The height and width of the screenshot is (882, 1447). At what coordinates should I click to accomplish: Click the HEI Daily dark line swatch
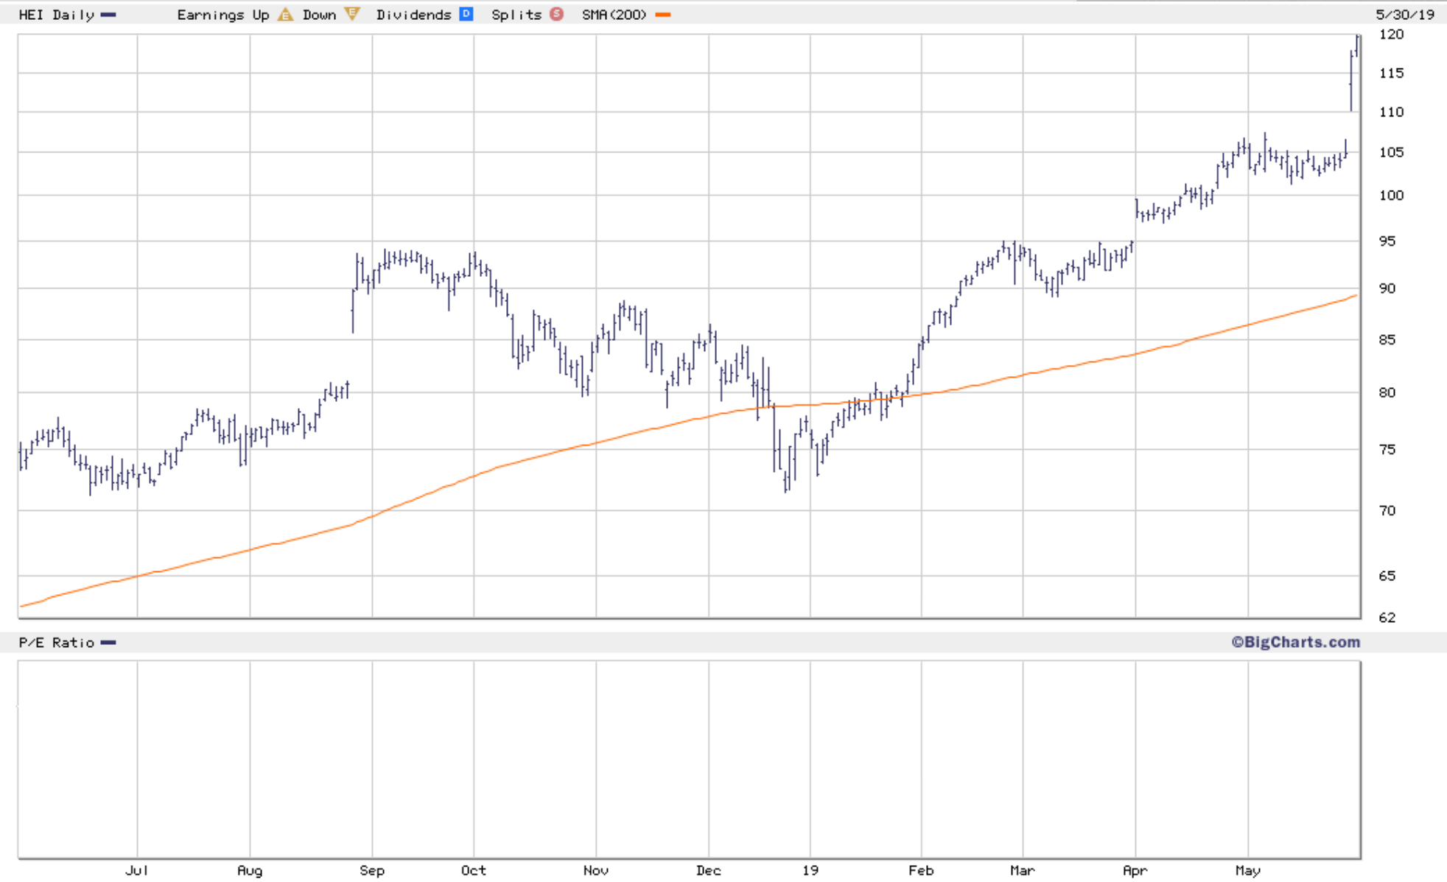[x=108, y=15]
